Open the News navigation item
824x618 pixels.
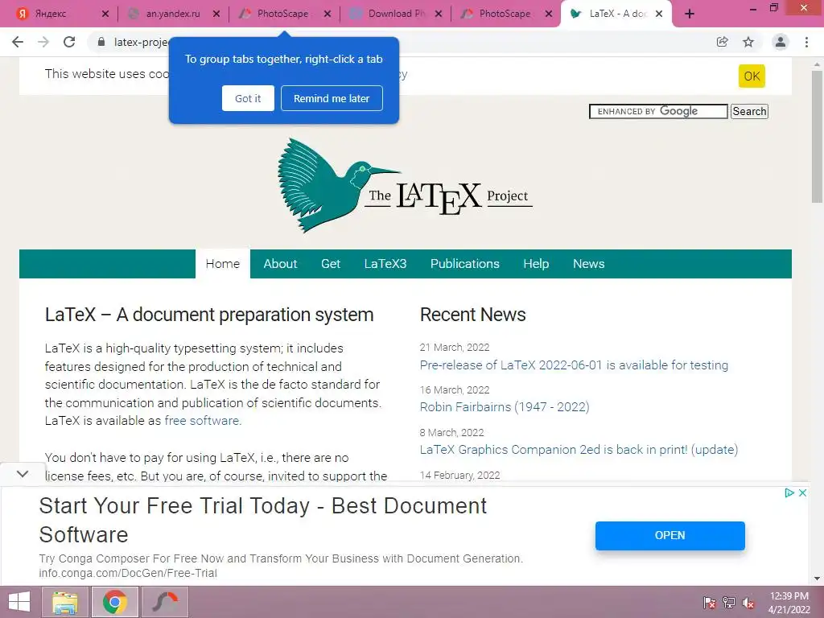point(588,264)
